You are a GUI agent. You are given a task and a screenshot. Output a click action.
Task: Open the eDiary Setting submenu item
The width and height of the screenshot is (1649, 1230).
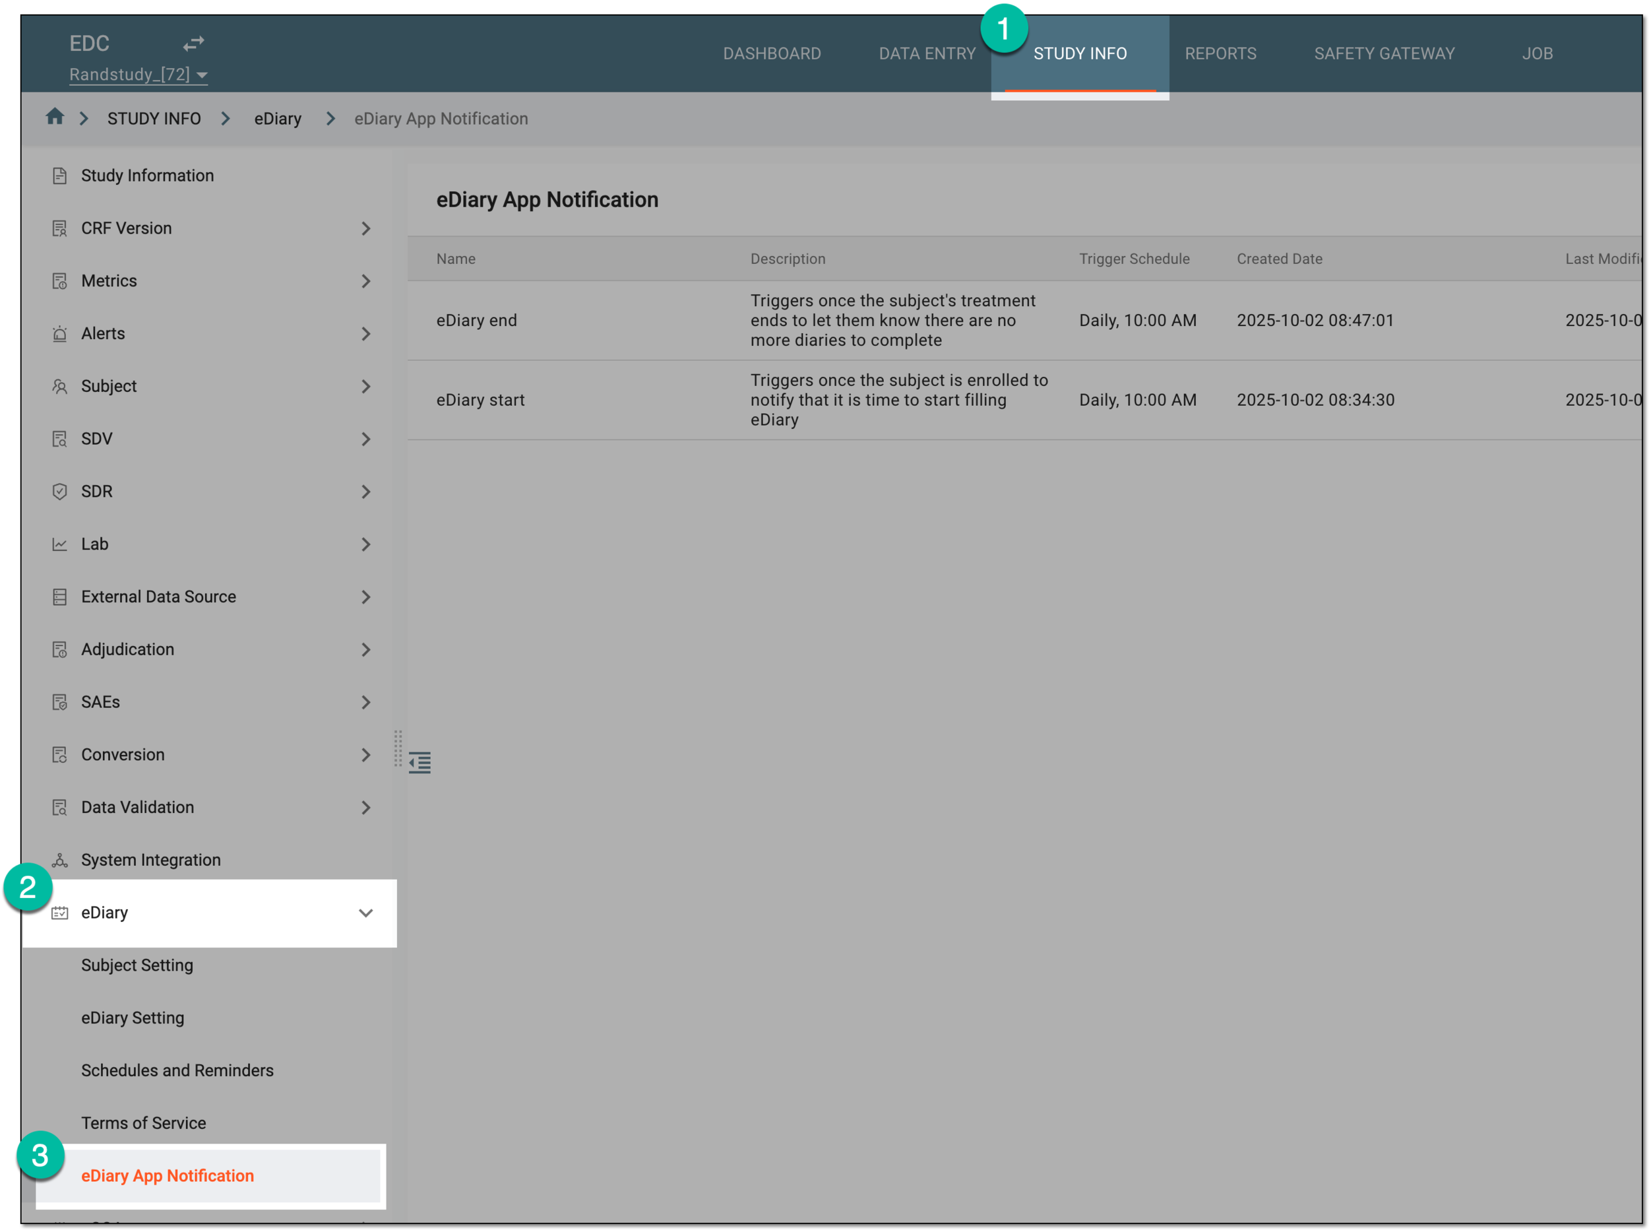133,1018
